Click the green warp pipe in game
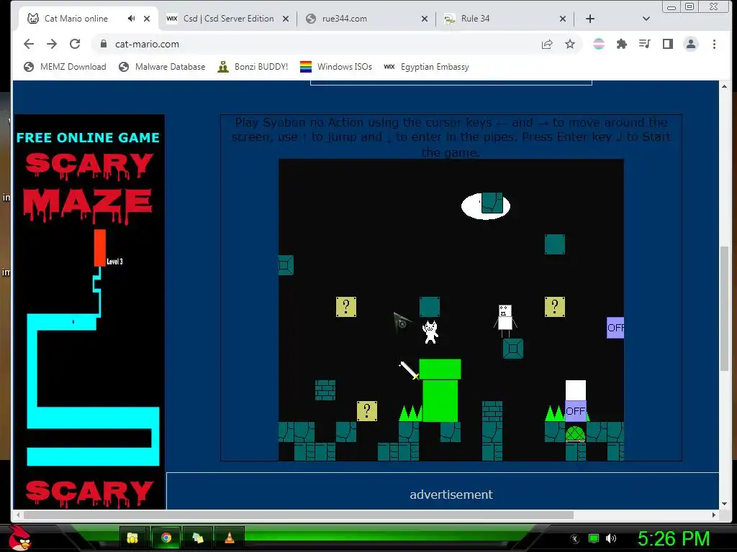 tap(440, 390)
